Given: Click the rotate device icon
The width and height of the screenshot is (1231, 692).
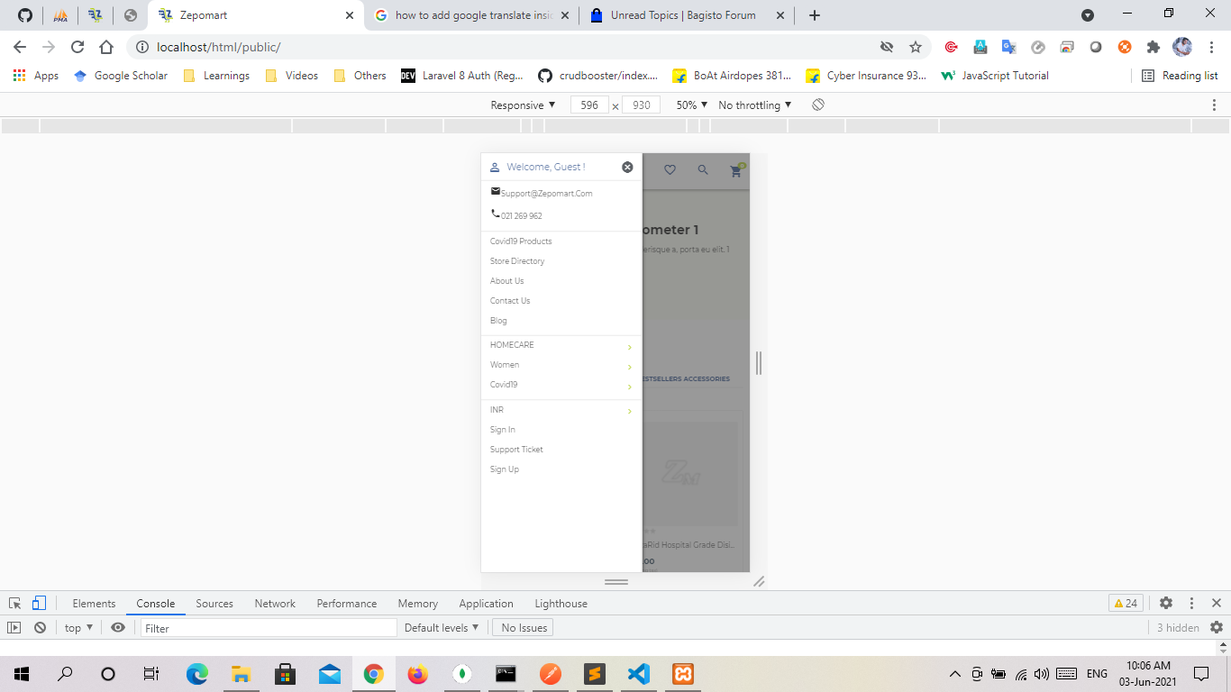Looking at the screenshot, I should click(818, 105).
